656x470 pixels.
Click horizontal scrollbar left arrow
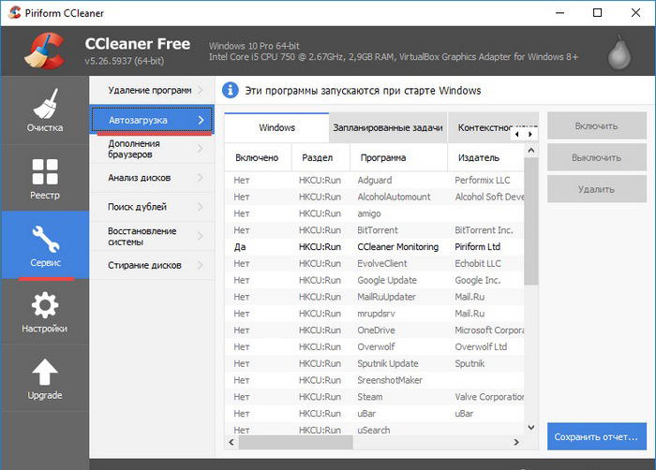tap(231, 442)
